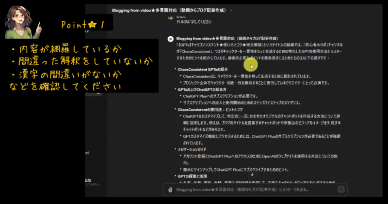Click the send message arrow button
Image resolution: width=388 pixels, height=204 pixels.
(x=341, y=189)
